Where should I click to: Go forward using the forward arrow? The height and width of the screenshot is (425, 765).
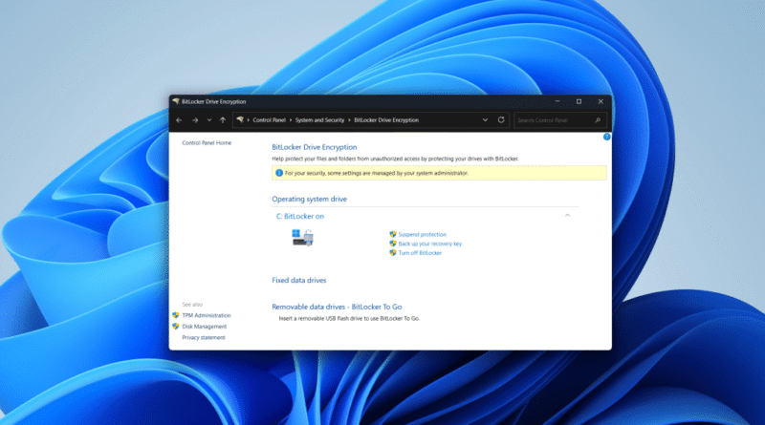[195, 120]
